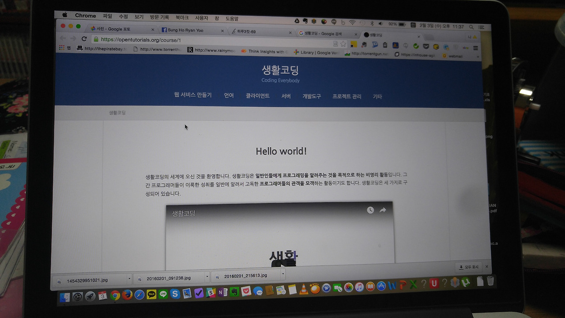Viewport: 565px width, 318px height.
Task: Open the Notification Center icon
Action: pos(482,27)
